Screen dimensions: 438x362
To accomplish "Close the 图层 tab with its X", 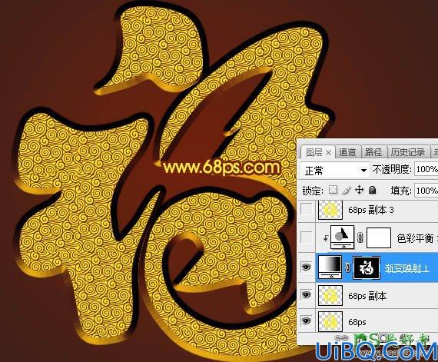I will click(329, 152).
